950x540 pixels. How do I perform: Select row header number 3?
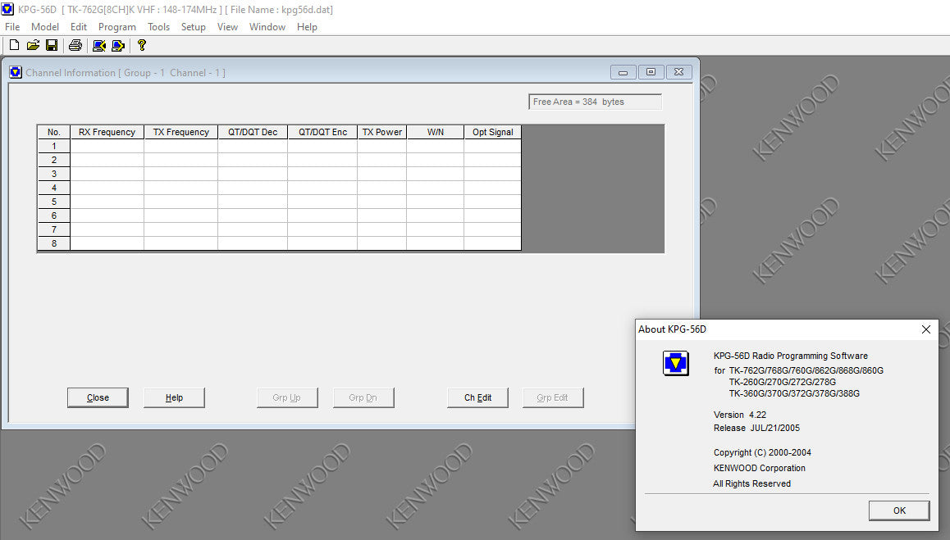(54, 174)
